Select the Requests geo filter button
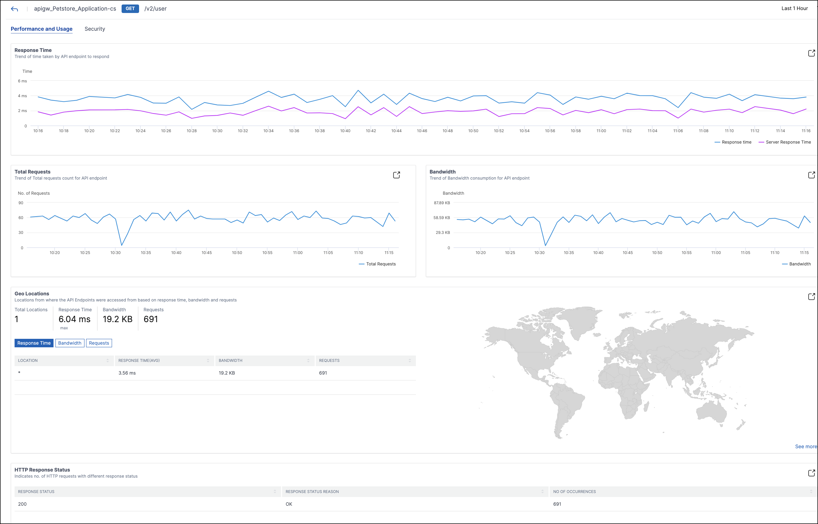The width and height of the screenshot is (818, 524). (99, 343)
